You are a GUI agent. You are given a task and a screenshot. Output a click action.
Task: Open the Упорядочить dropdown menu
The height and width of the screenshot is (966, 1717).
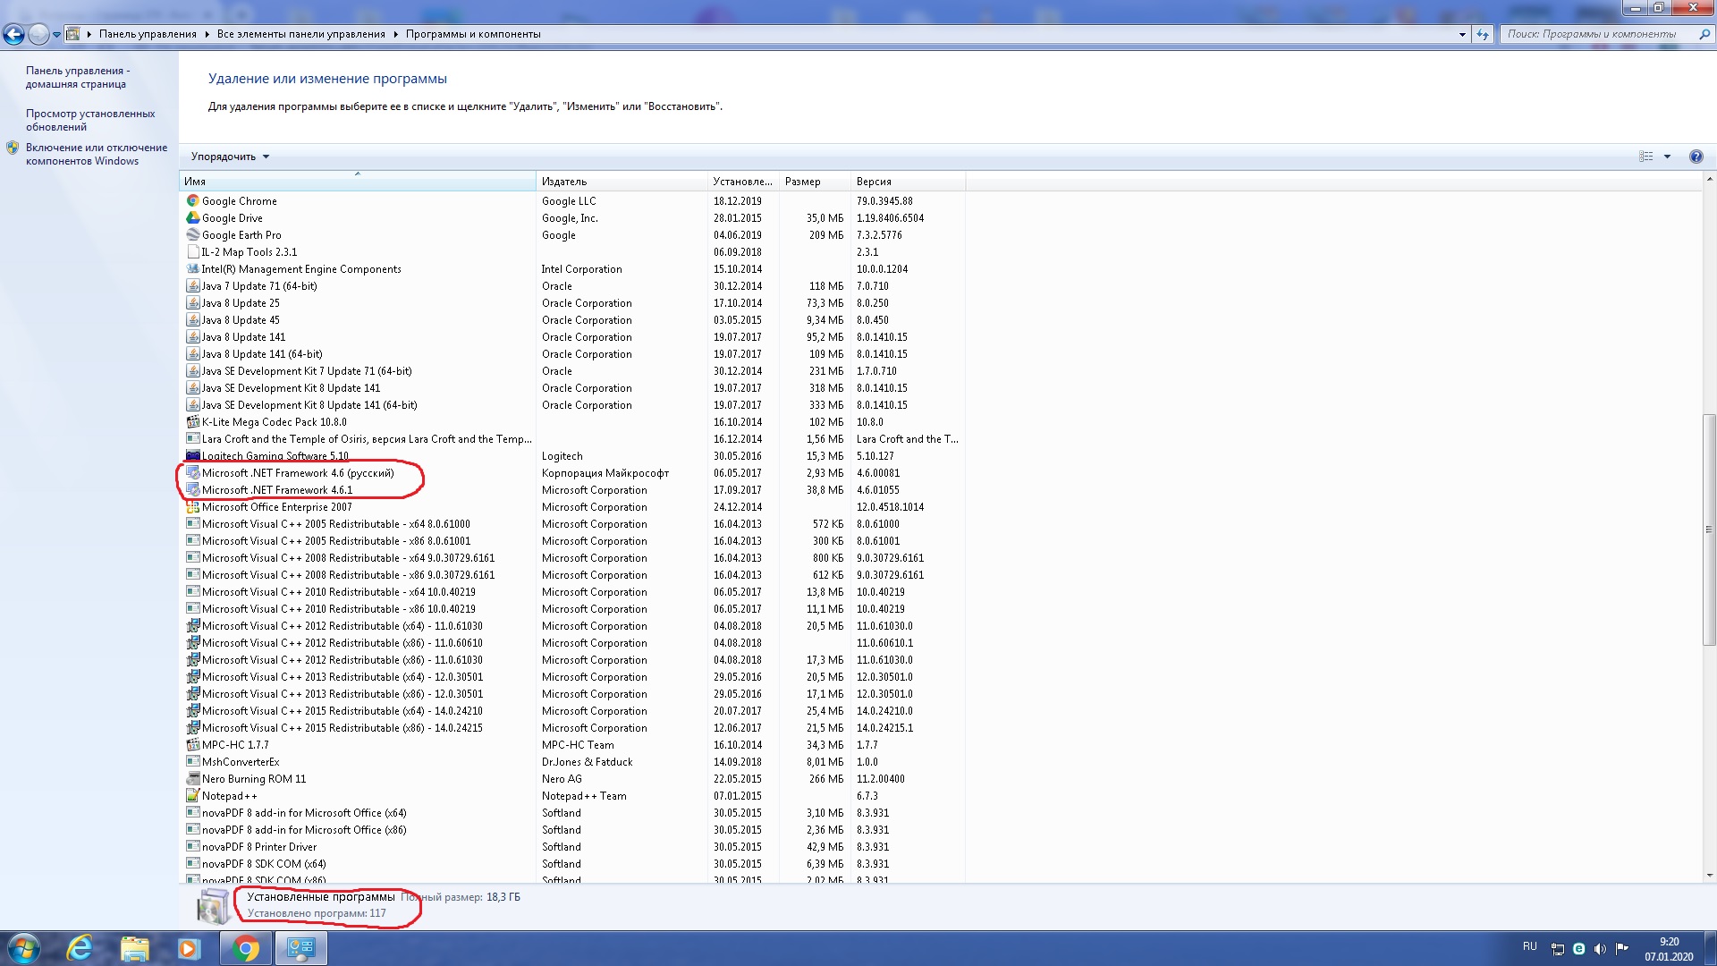point(230,157)
